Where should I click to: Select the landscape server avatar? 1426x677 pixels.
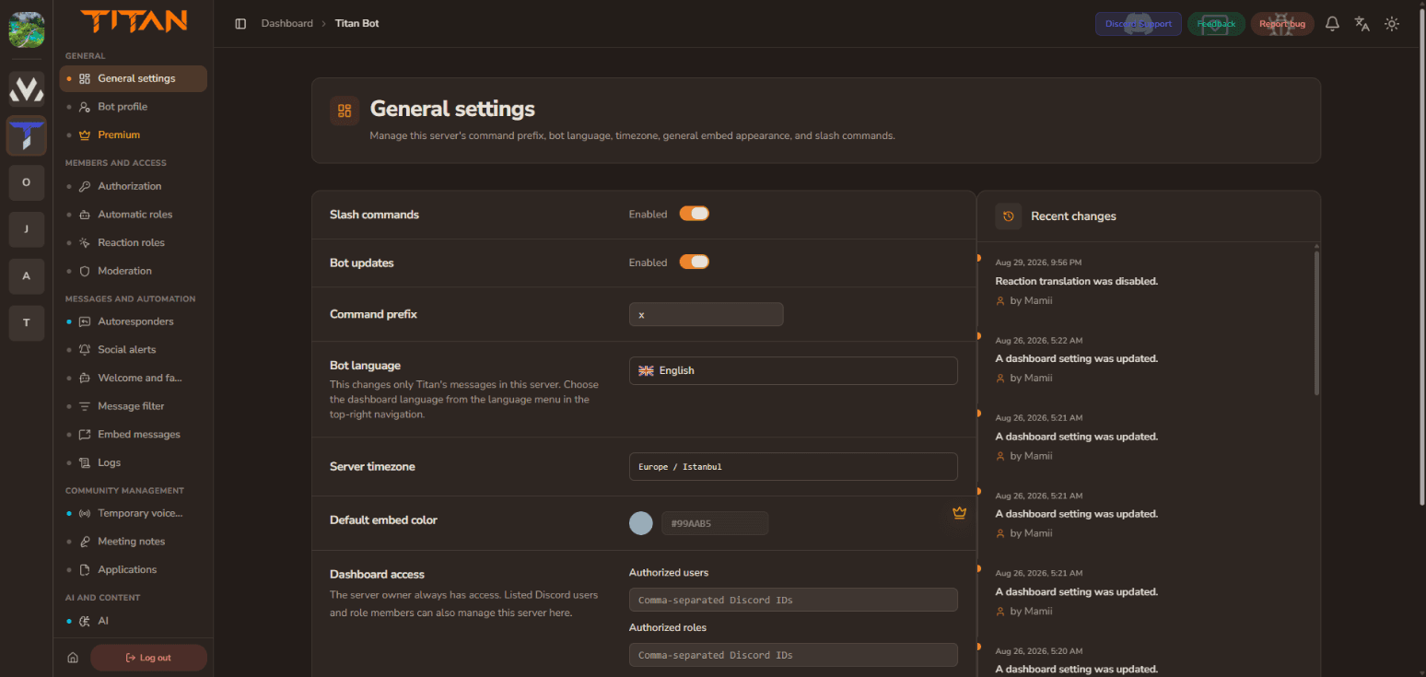pyautogui.click(x=27, y=29)
